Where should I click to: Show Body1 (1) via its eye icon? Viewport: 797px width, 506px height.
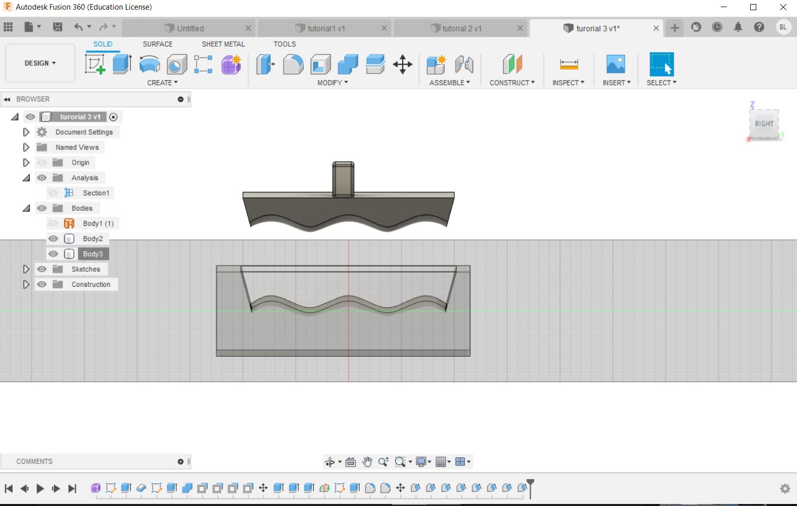click(53, 223)
